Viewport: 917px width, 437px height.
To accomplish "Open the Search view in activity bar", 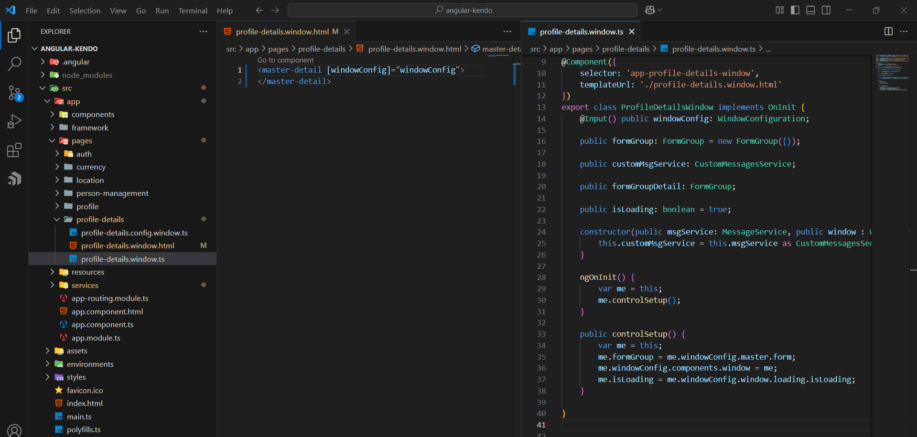I will pyautogui.click(x=14, y=64).
